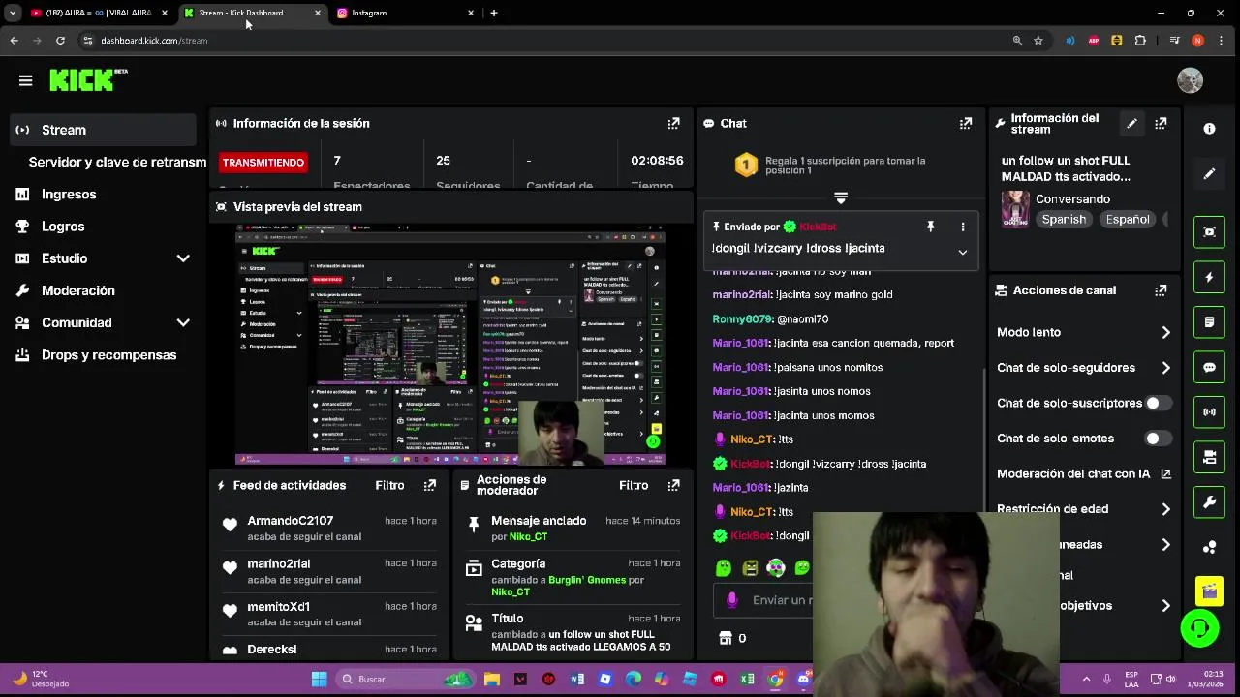The height and width of the screenshot is (697, 1240).
Task: Click the TRANSMITIENDO status badge
Action: pyautogui.click(x=263, y=162)
